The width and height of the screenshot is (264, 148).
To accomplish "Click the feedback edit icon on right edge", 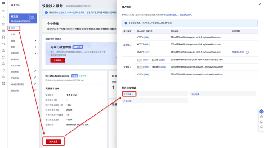I will click(261, 122).
